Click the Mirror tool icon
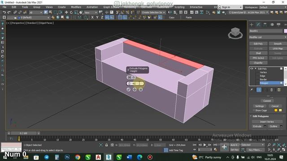 (x=170, y=13)
